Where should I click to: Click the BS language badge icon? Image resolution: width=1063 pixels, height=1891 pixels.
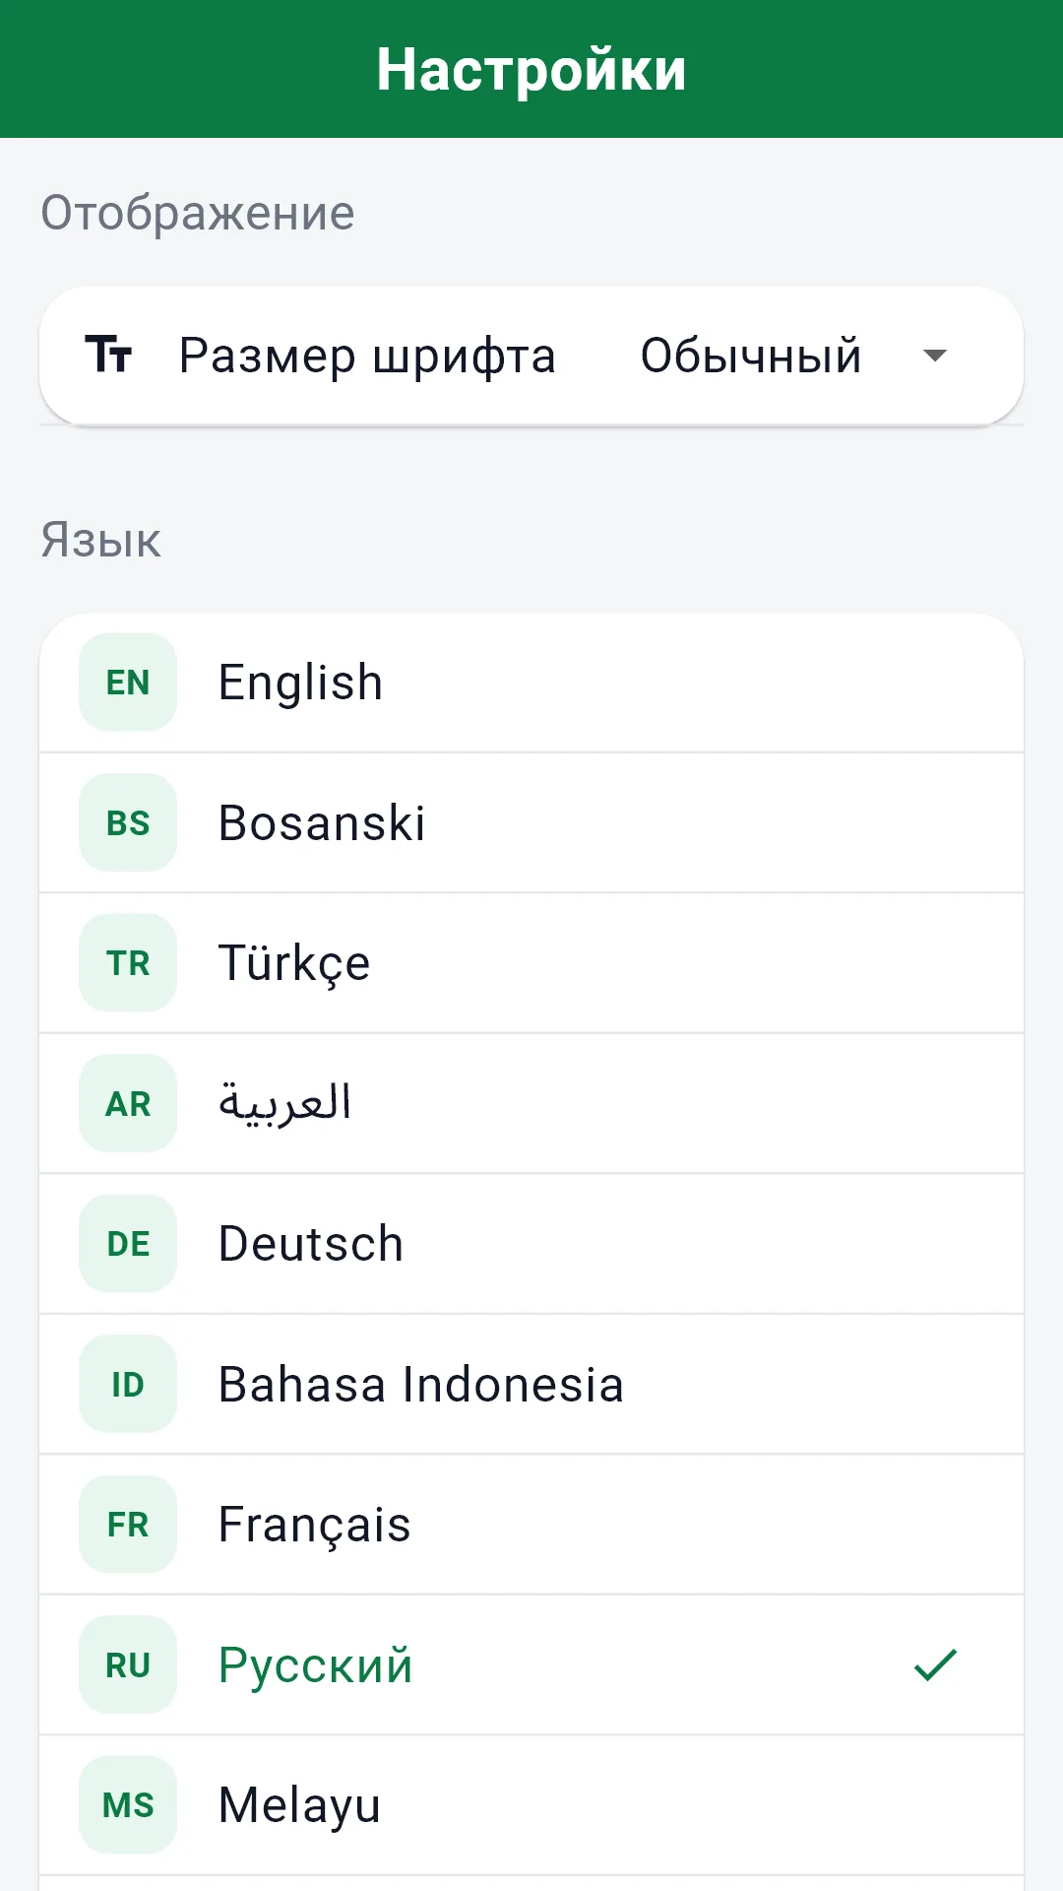[x=128, y=822]
